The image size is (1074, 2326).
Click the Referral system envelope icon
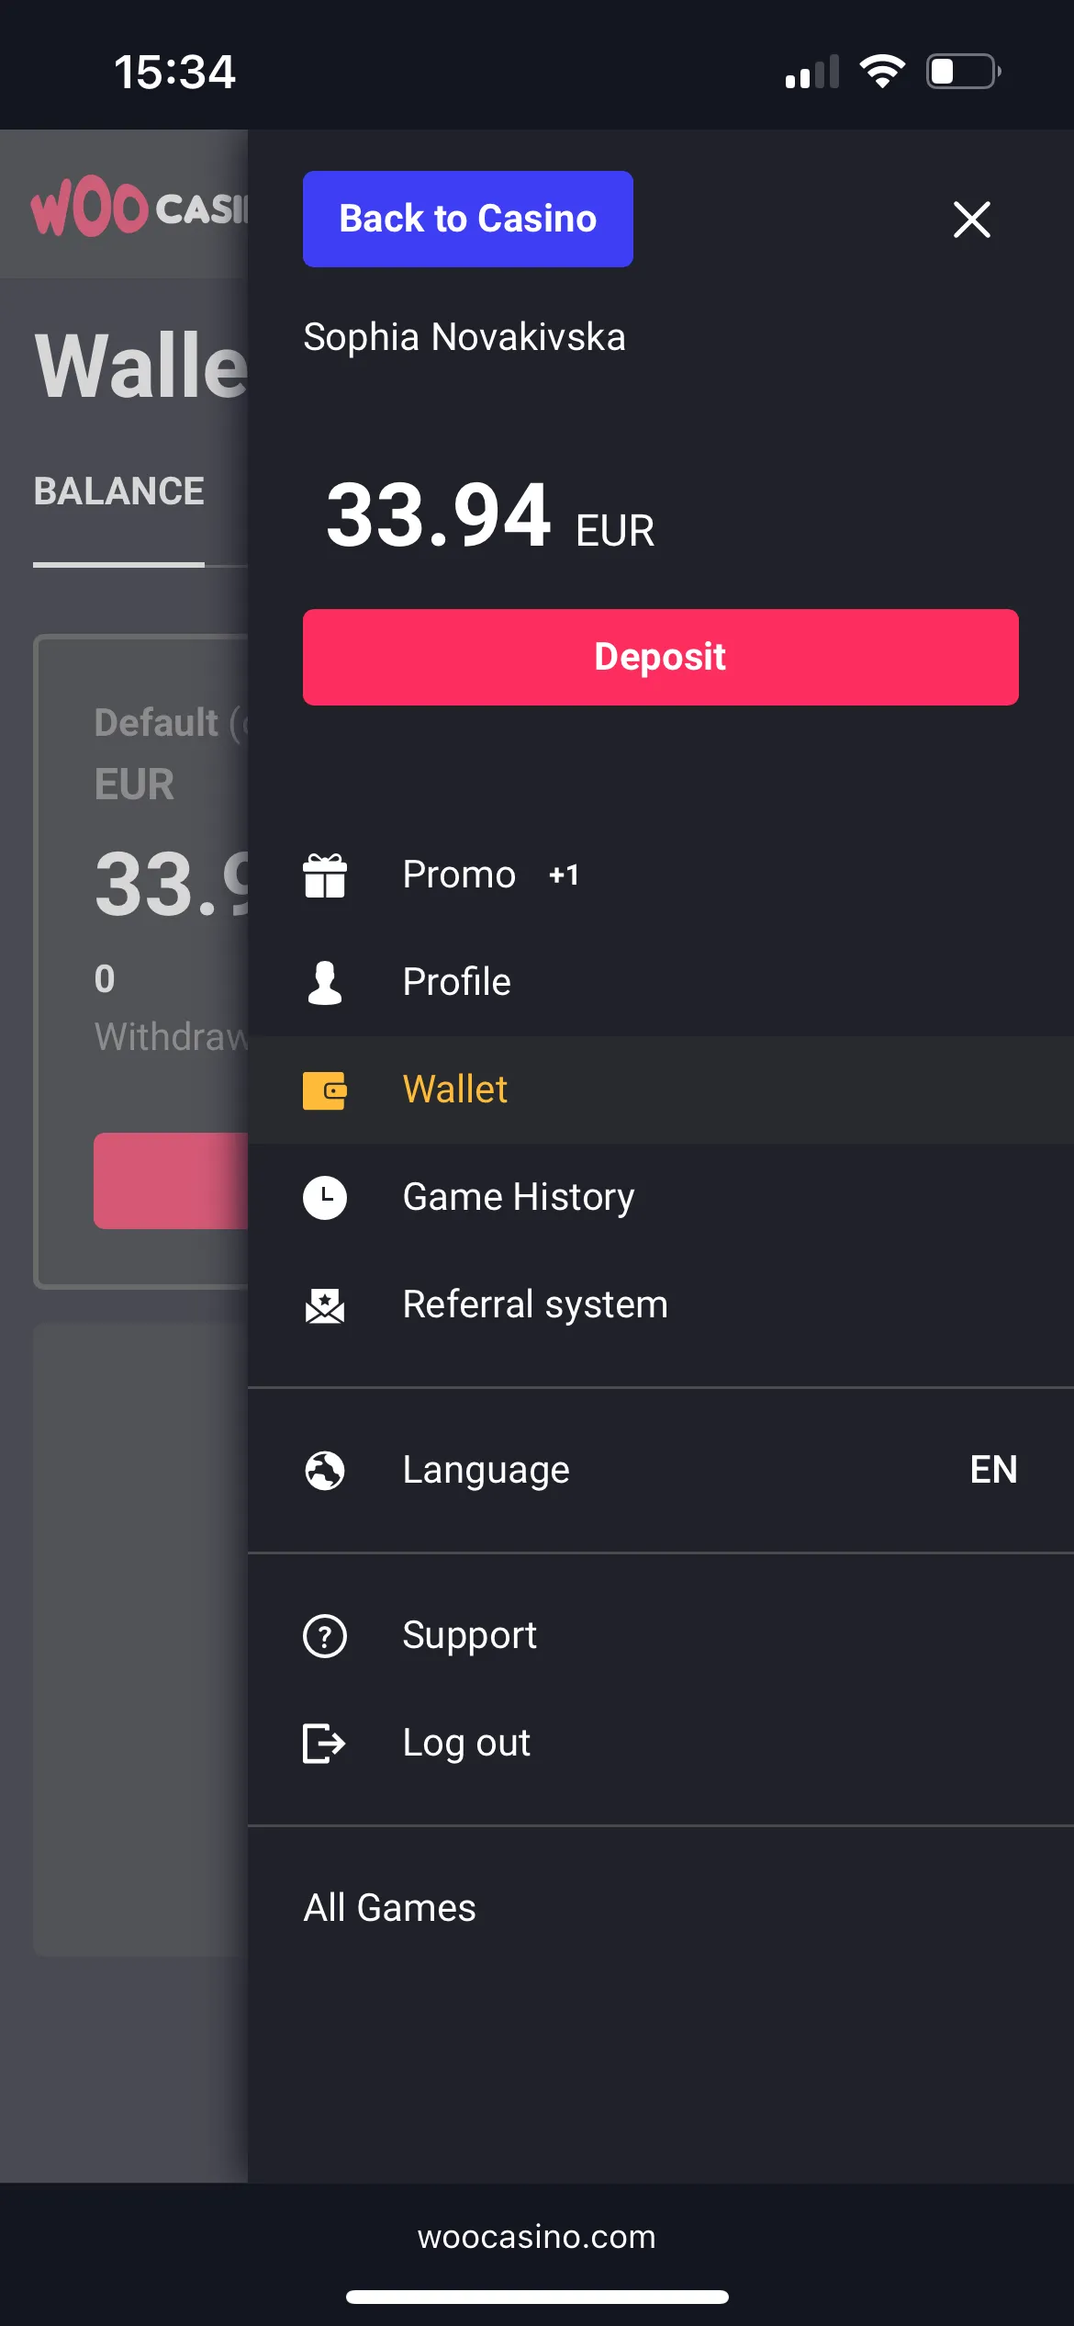click(x=325, y=1305)
